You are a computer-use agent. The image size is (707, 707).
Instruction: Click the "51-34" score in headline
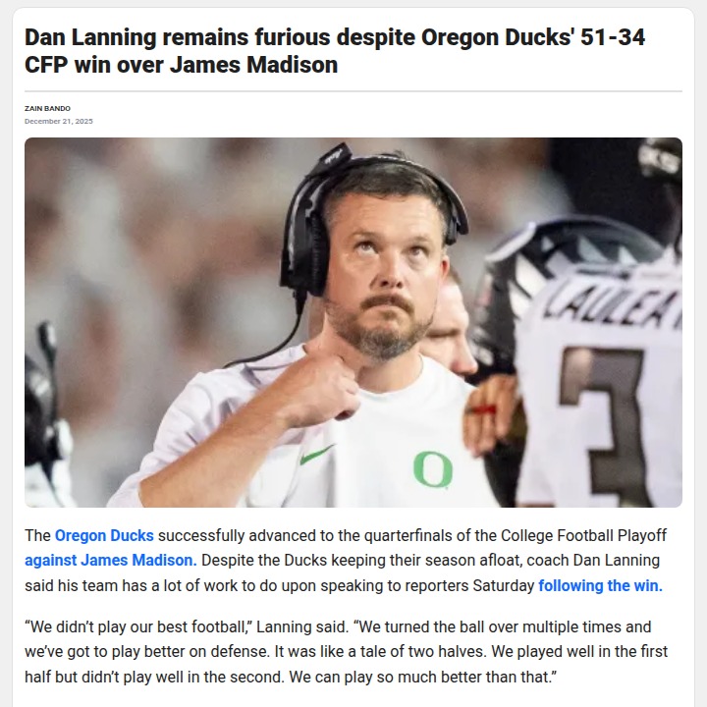click(613, 37)
